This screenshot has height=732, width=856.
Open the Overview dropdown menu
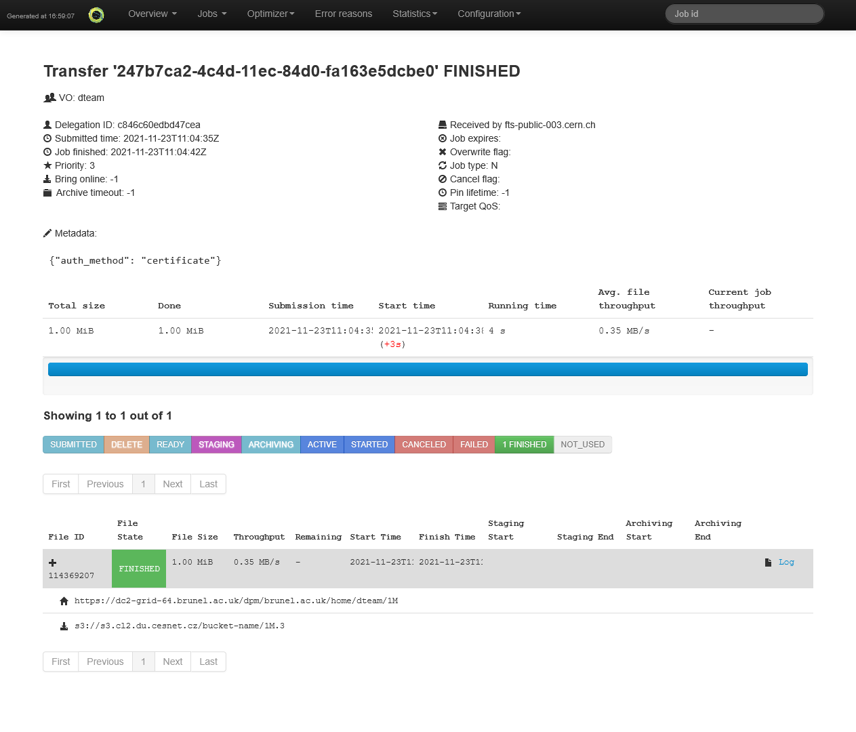click(x=152, y=14)
